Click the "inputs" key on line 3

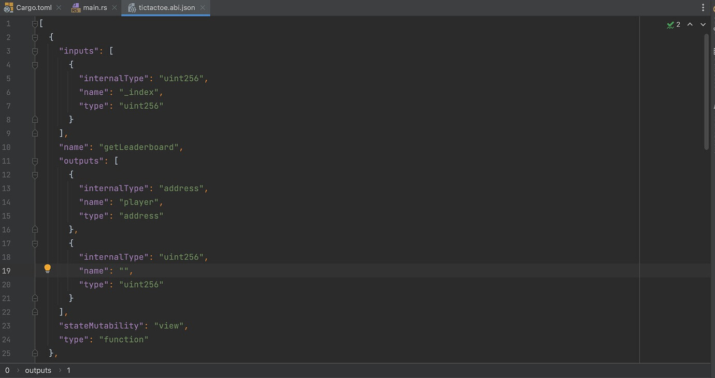pos(79,51)
